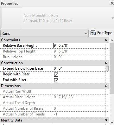
Task: Click the Actual Number of Treads value
Action: pyautogui.click(x=79, y=114)
